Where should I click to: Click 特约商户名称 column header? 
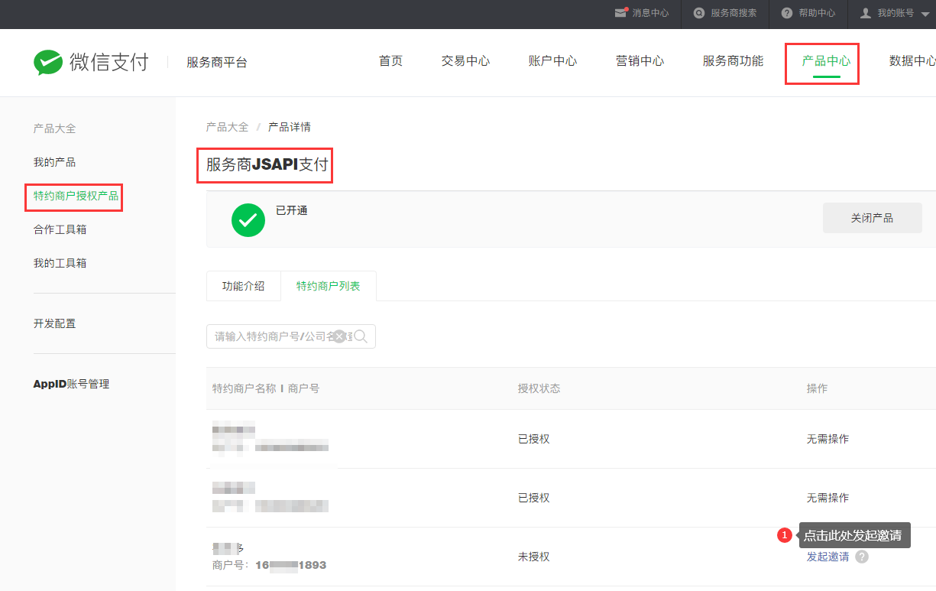tap(244, 388)
